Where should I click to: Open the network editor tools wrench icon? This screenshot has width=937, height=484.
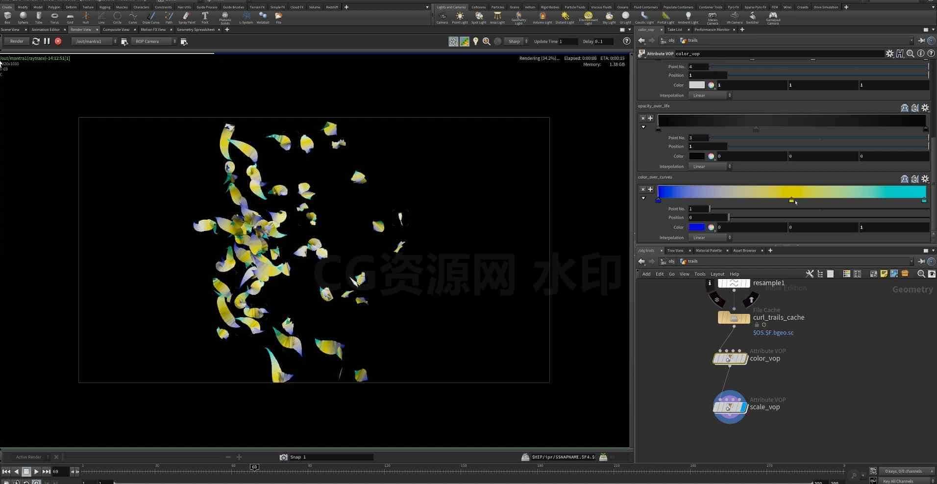(810, 274)
